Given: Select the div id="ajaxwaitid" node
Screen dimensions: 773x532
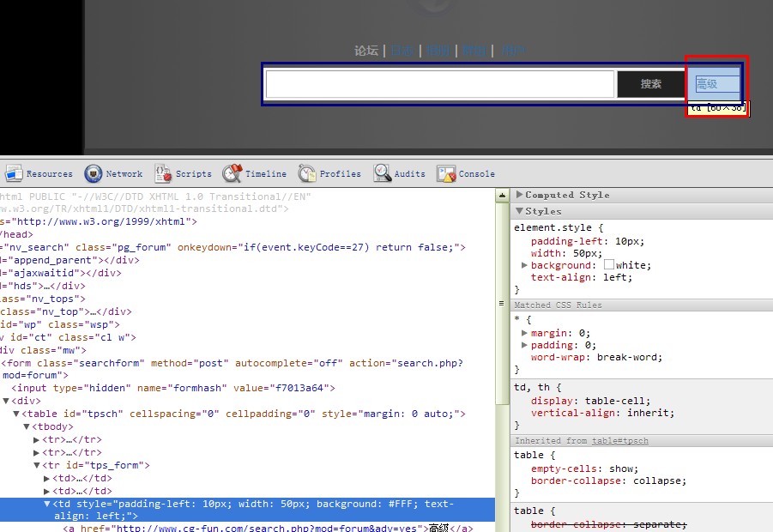Looking at the screenshot, I should [61, 273].
